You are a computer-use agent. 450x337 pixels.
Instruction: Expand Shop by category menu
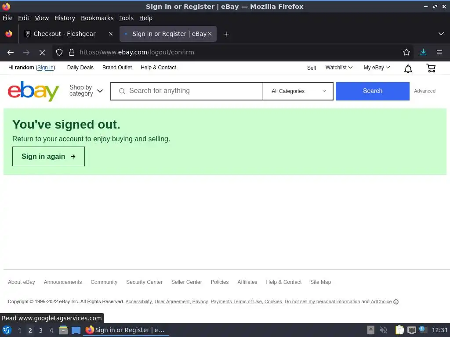(x=86, y=91)
